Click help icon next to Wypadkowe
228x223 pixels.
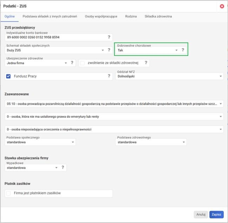pos(63,167)
